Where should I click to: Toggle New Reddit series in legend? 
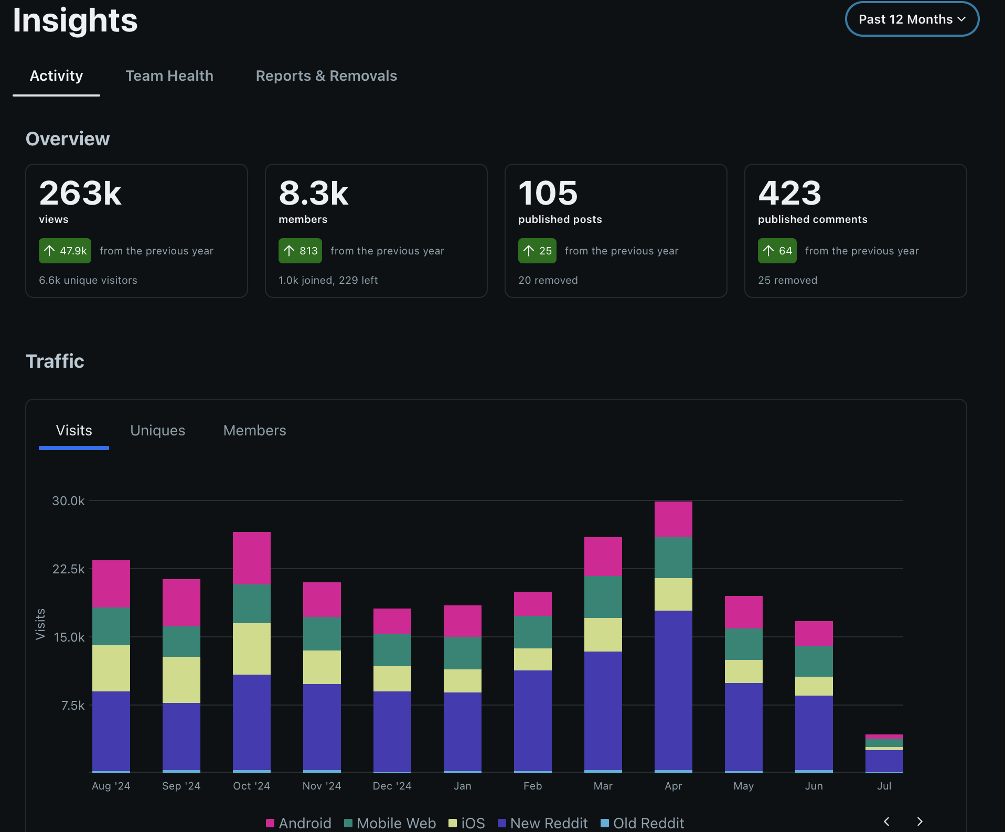[542, 823]
